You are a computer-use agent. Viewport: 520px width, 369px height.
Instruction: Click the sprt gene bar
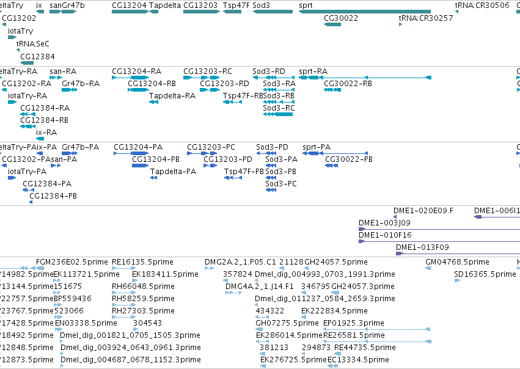[x=365, y=12]
